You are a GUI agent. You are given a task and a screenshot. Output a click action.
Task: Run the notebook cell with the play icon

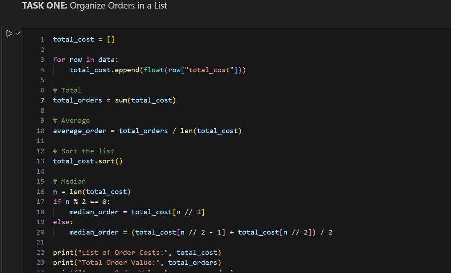(x=9, y=33)
